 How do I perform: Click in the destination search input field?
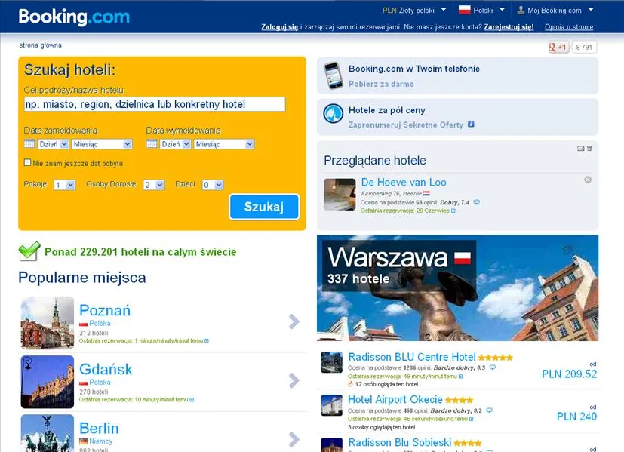point(155,104)
